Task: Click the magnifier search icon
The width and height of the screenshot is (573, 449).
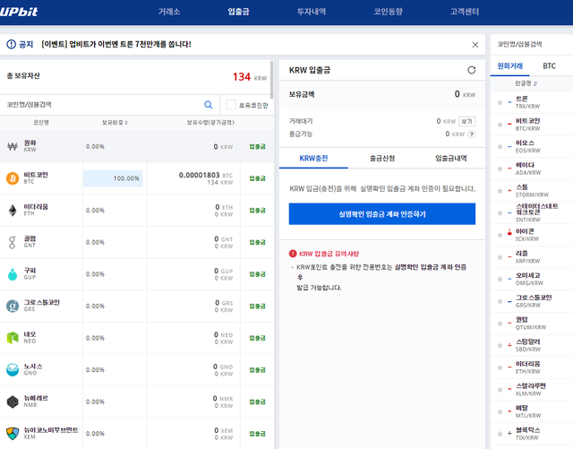Action: click(x=209, y=105)
